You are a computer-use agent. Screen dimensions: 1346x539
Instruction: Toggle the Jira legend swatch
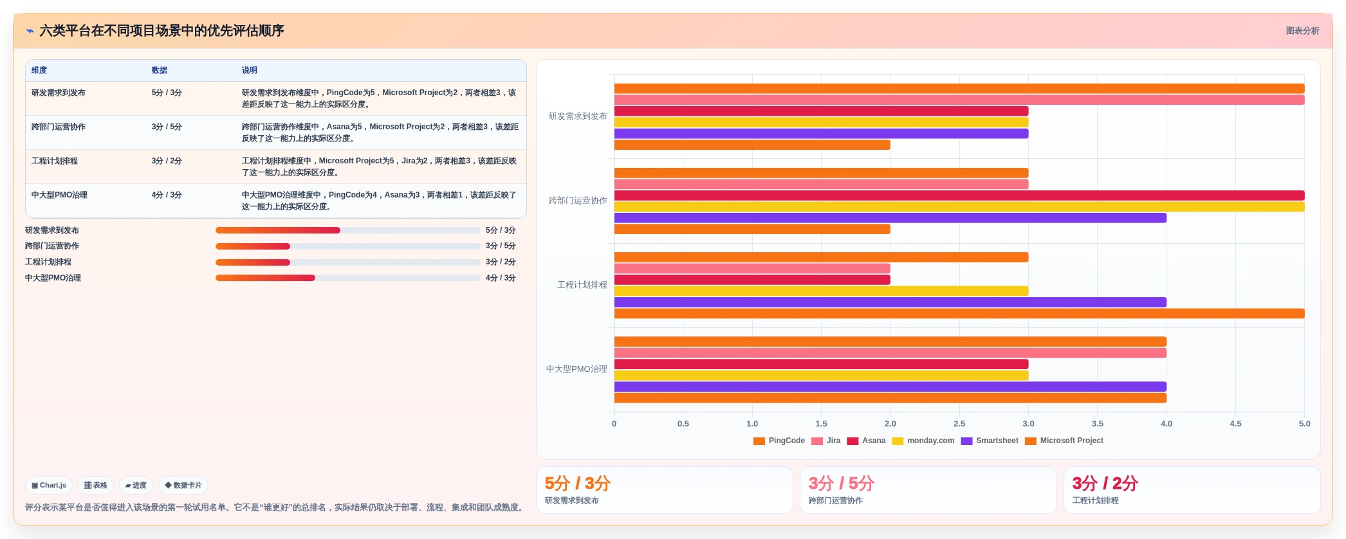[817, 441]
